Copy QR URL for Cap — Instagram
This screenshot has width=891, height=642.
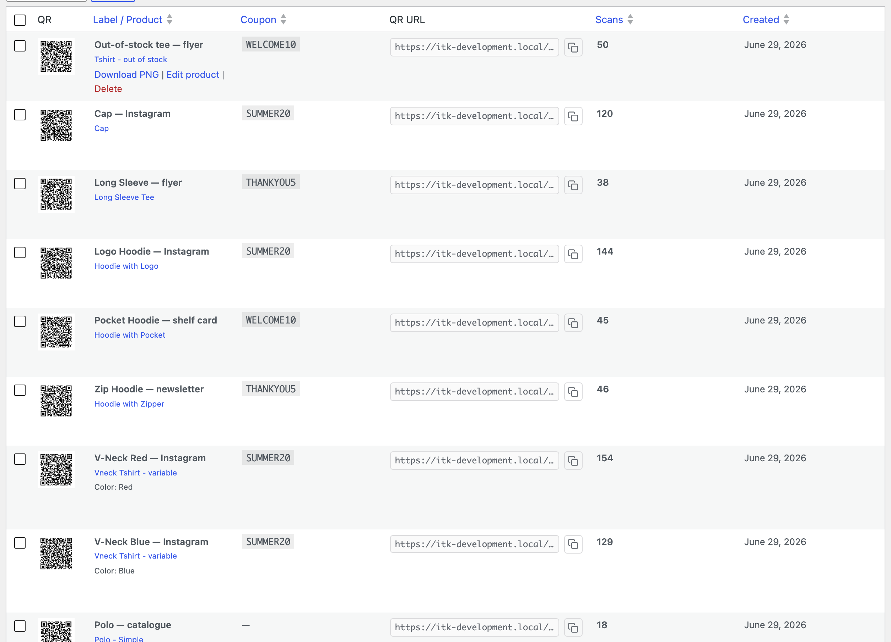click(573, 116)
